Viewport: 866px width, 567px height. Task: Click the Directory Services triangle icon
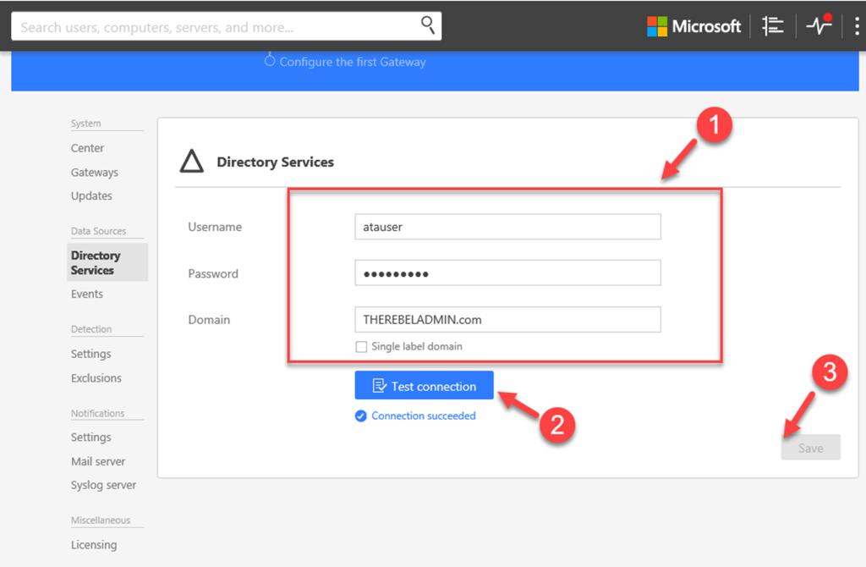[x=191, y=161]
